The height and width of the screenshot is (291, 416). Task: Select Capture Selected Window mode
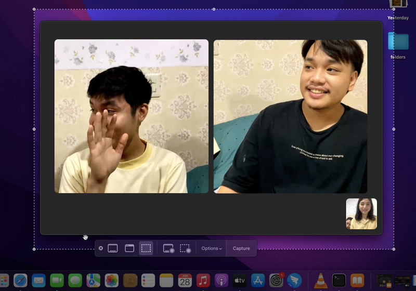point(129,248)
